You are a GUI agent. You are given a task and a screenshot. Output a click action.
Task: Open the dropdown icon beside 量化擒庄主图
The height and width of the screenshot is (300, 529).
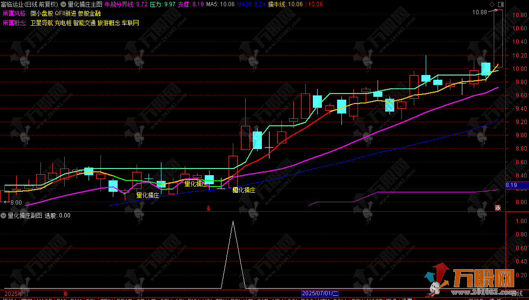[x=63, y=4]
